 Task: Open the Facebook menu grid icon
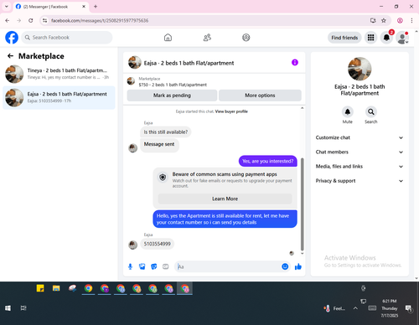click(x=370, y=38)
